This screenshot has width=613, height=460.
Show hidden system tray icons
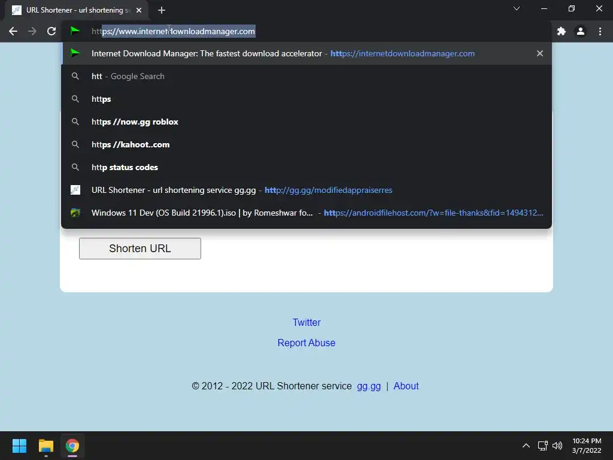click(526, 446)
